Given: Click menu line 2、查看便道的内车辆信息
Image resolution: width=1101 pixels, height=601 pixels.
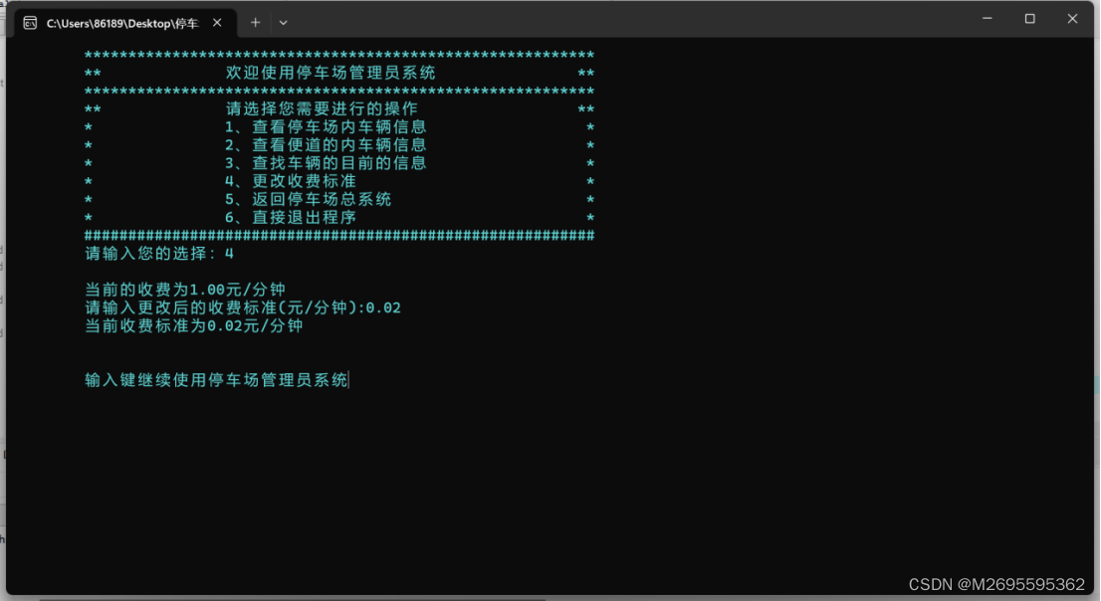Looking at the screenshot, I should 326,145.
